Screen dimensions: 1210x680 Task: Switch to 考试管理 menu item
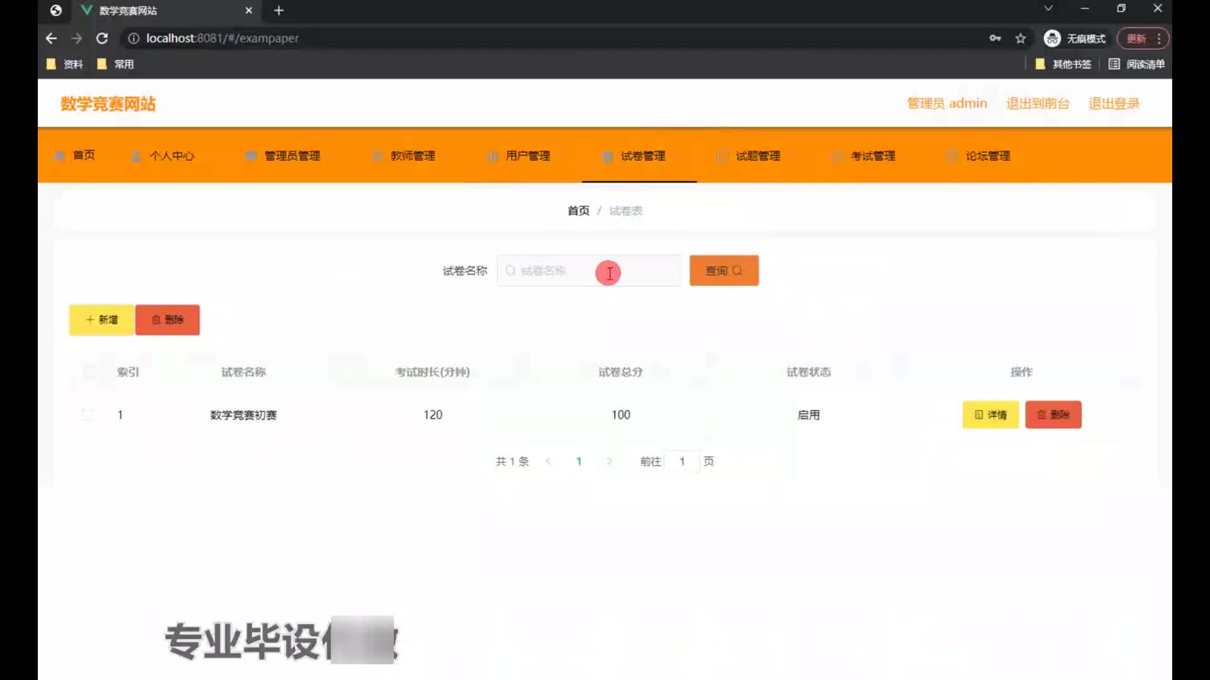pyautogui.click(x=872, y=156)
